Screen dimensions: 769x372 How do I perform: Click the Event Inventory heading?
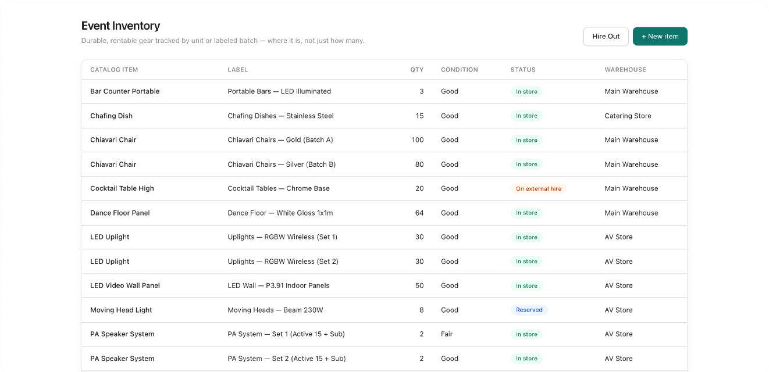click(x=120, y=26)
